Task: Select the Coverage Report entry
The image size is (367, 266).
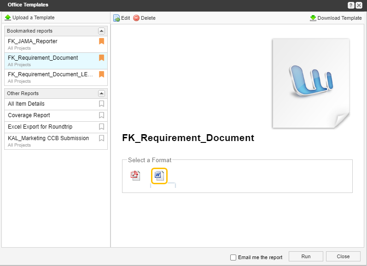Action: pos(56,115)
